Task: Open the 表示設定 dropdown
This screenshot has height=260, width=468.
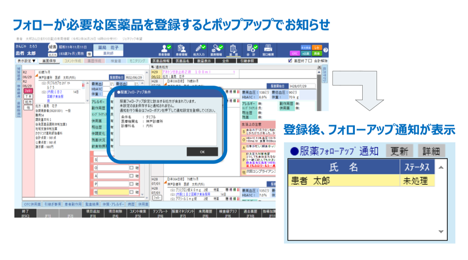Action: pos(26,61)
